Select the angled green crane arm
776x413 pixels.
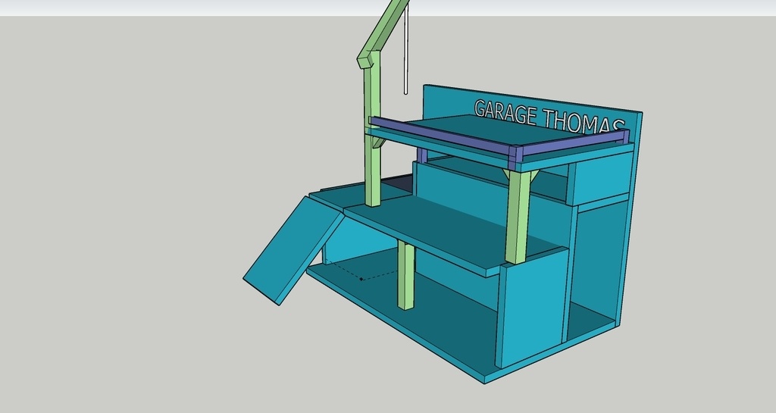click(384, 33)
